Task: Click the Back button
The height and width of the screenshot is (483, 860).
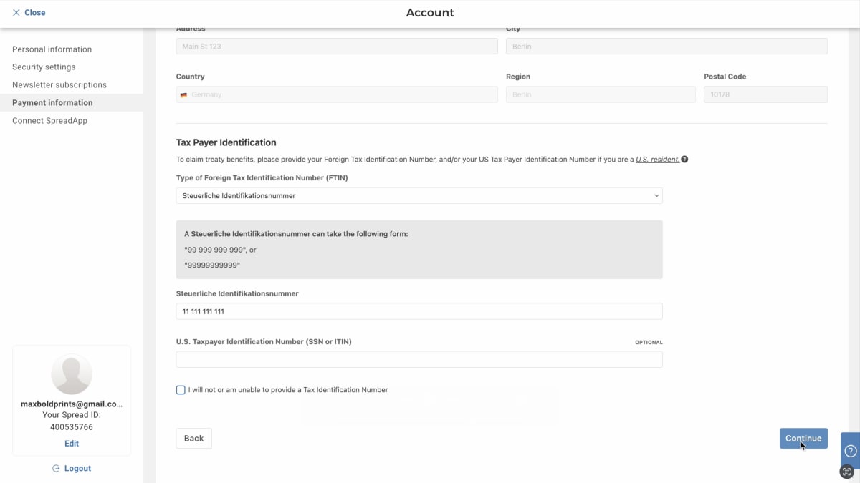Action: [x=193, y=439]
